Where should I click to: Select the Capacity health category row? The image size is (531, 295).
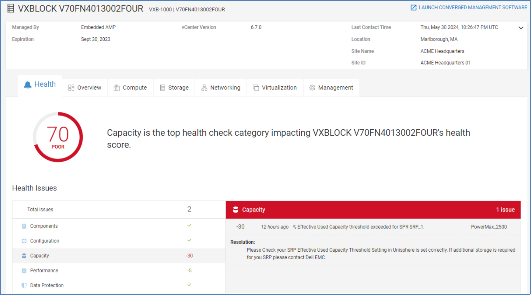(x=119, y=256)
